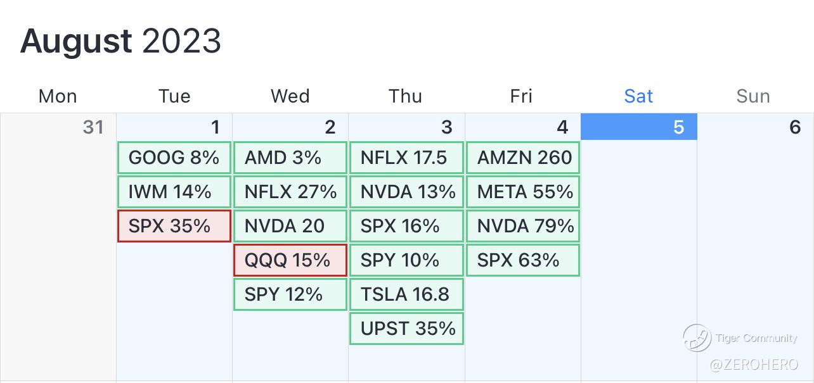Select the TSLA 16.8 calendar entry

[x=406, y=294]
